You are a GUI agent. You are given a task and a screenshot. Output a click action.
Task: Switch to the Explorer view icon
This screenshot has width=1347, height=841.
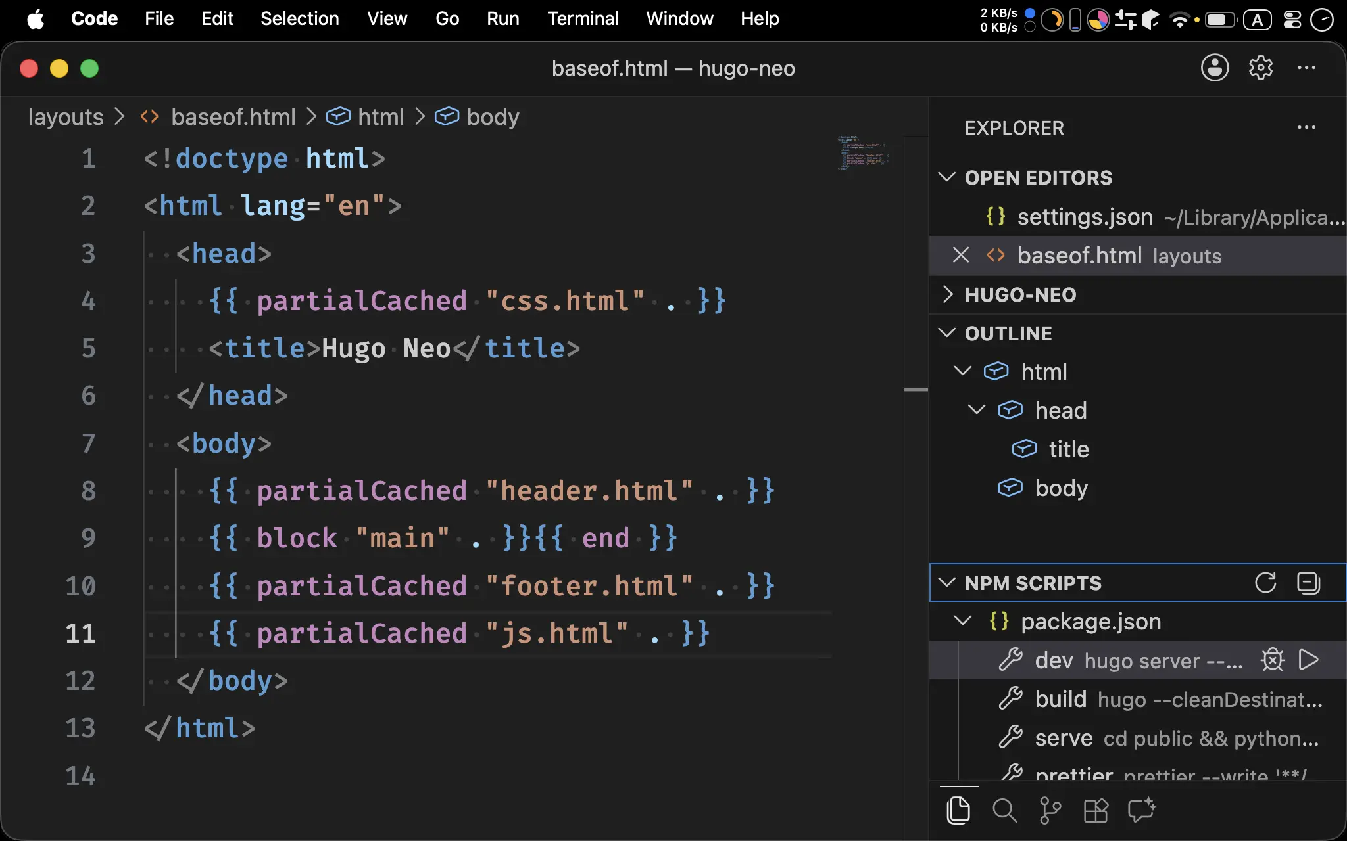tap(958, 810)
